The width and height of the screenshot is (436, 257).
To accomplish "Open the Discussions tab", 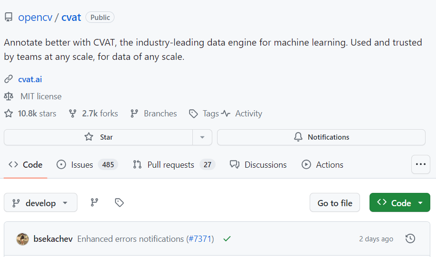I will [258, 165].
